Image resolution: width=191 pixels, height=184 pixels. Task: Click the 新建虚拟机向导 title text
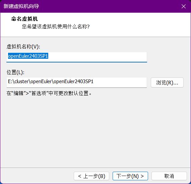click(21, 6)
